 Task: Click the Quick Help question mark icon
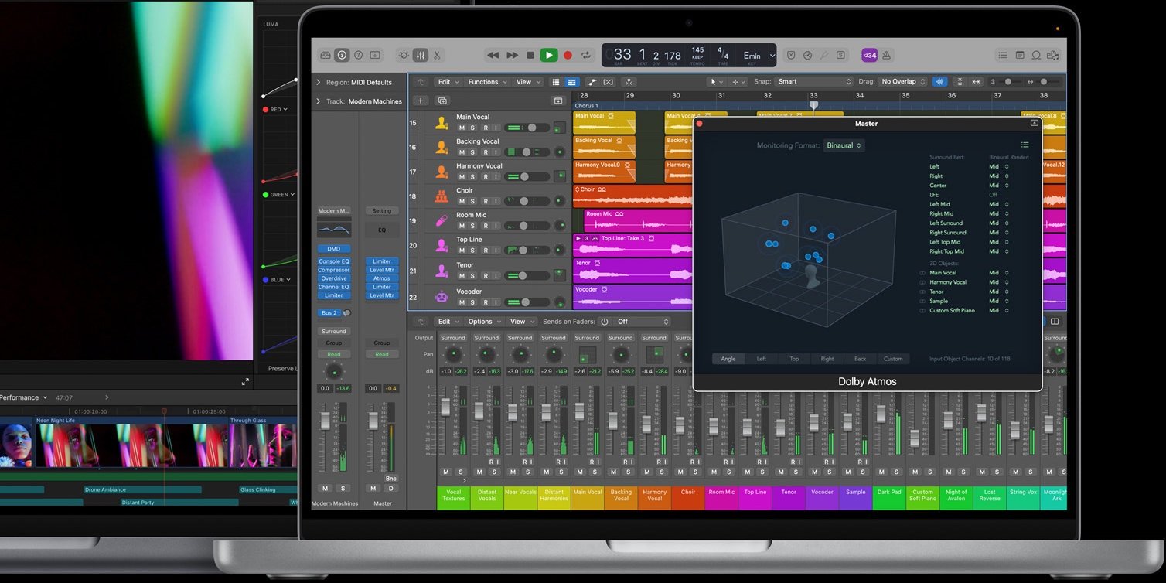click(x=358, y=55)
